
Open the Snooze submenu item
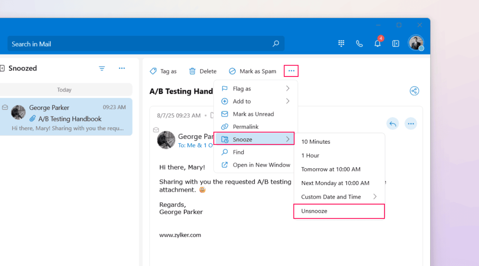click(x=254, y=139)
